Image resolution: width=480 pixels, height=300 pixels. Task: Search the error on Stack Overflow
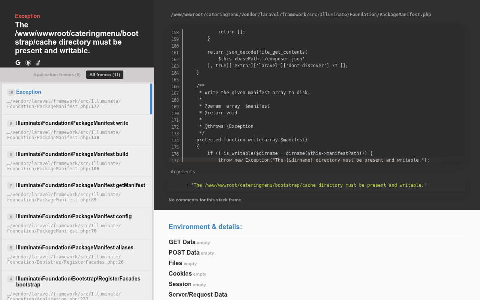38,63
